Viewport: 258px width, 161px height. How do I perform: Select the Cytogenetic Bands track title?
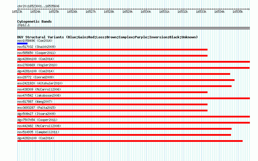point(34,21)
